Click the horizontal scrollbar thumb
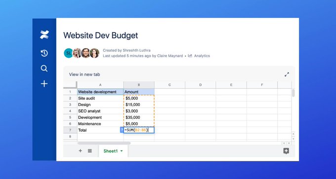Viewport: 336px width, 179px height. coord(104,143)
